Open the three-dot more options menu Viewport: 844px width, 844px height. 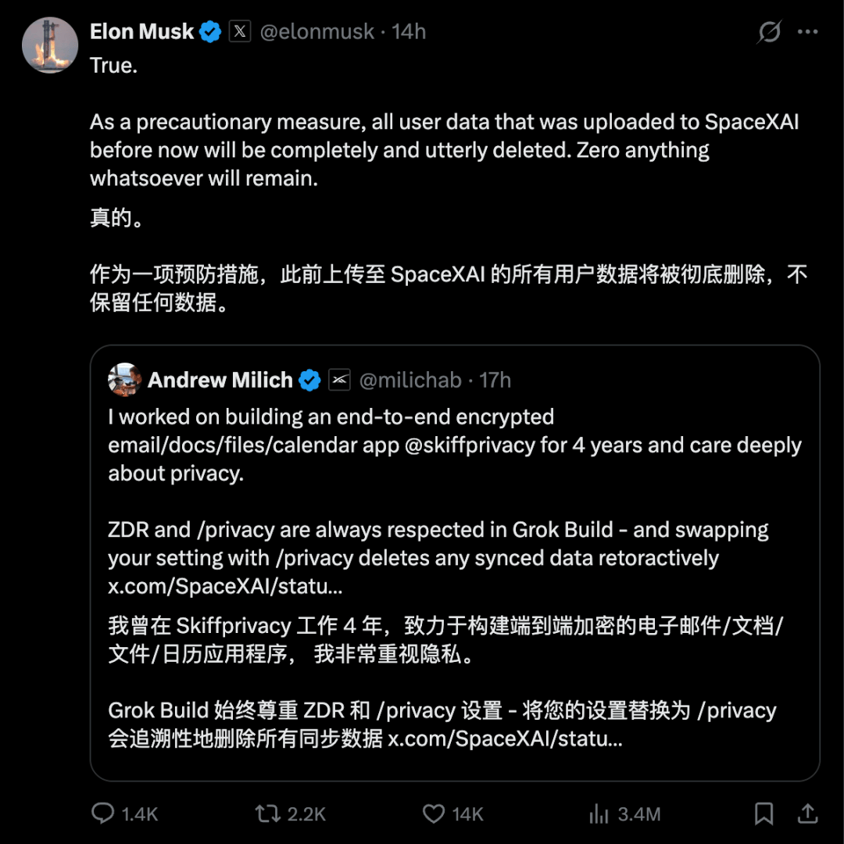pyautogui.click(x=807, y=32)
